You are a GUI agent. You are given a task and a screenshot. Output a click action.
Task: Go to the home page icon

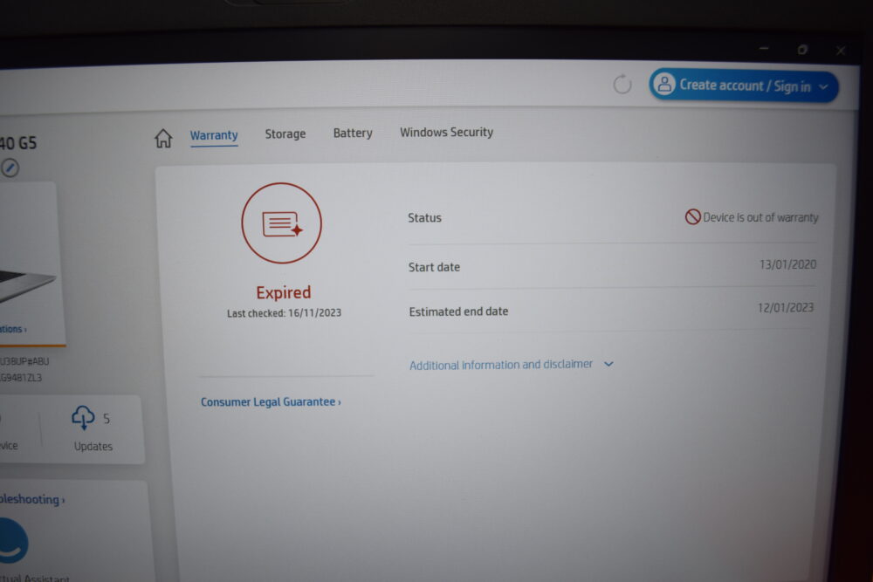point(163,138)
